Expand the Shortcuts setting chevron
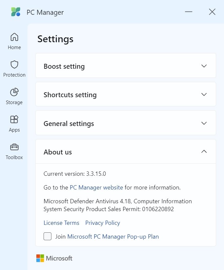Screen dimensions: 224x270 point(204,95)
